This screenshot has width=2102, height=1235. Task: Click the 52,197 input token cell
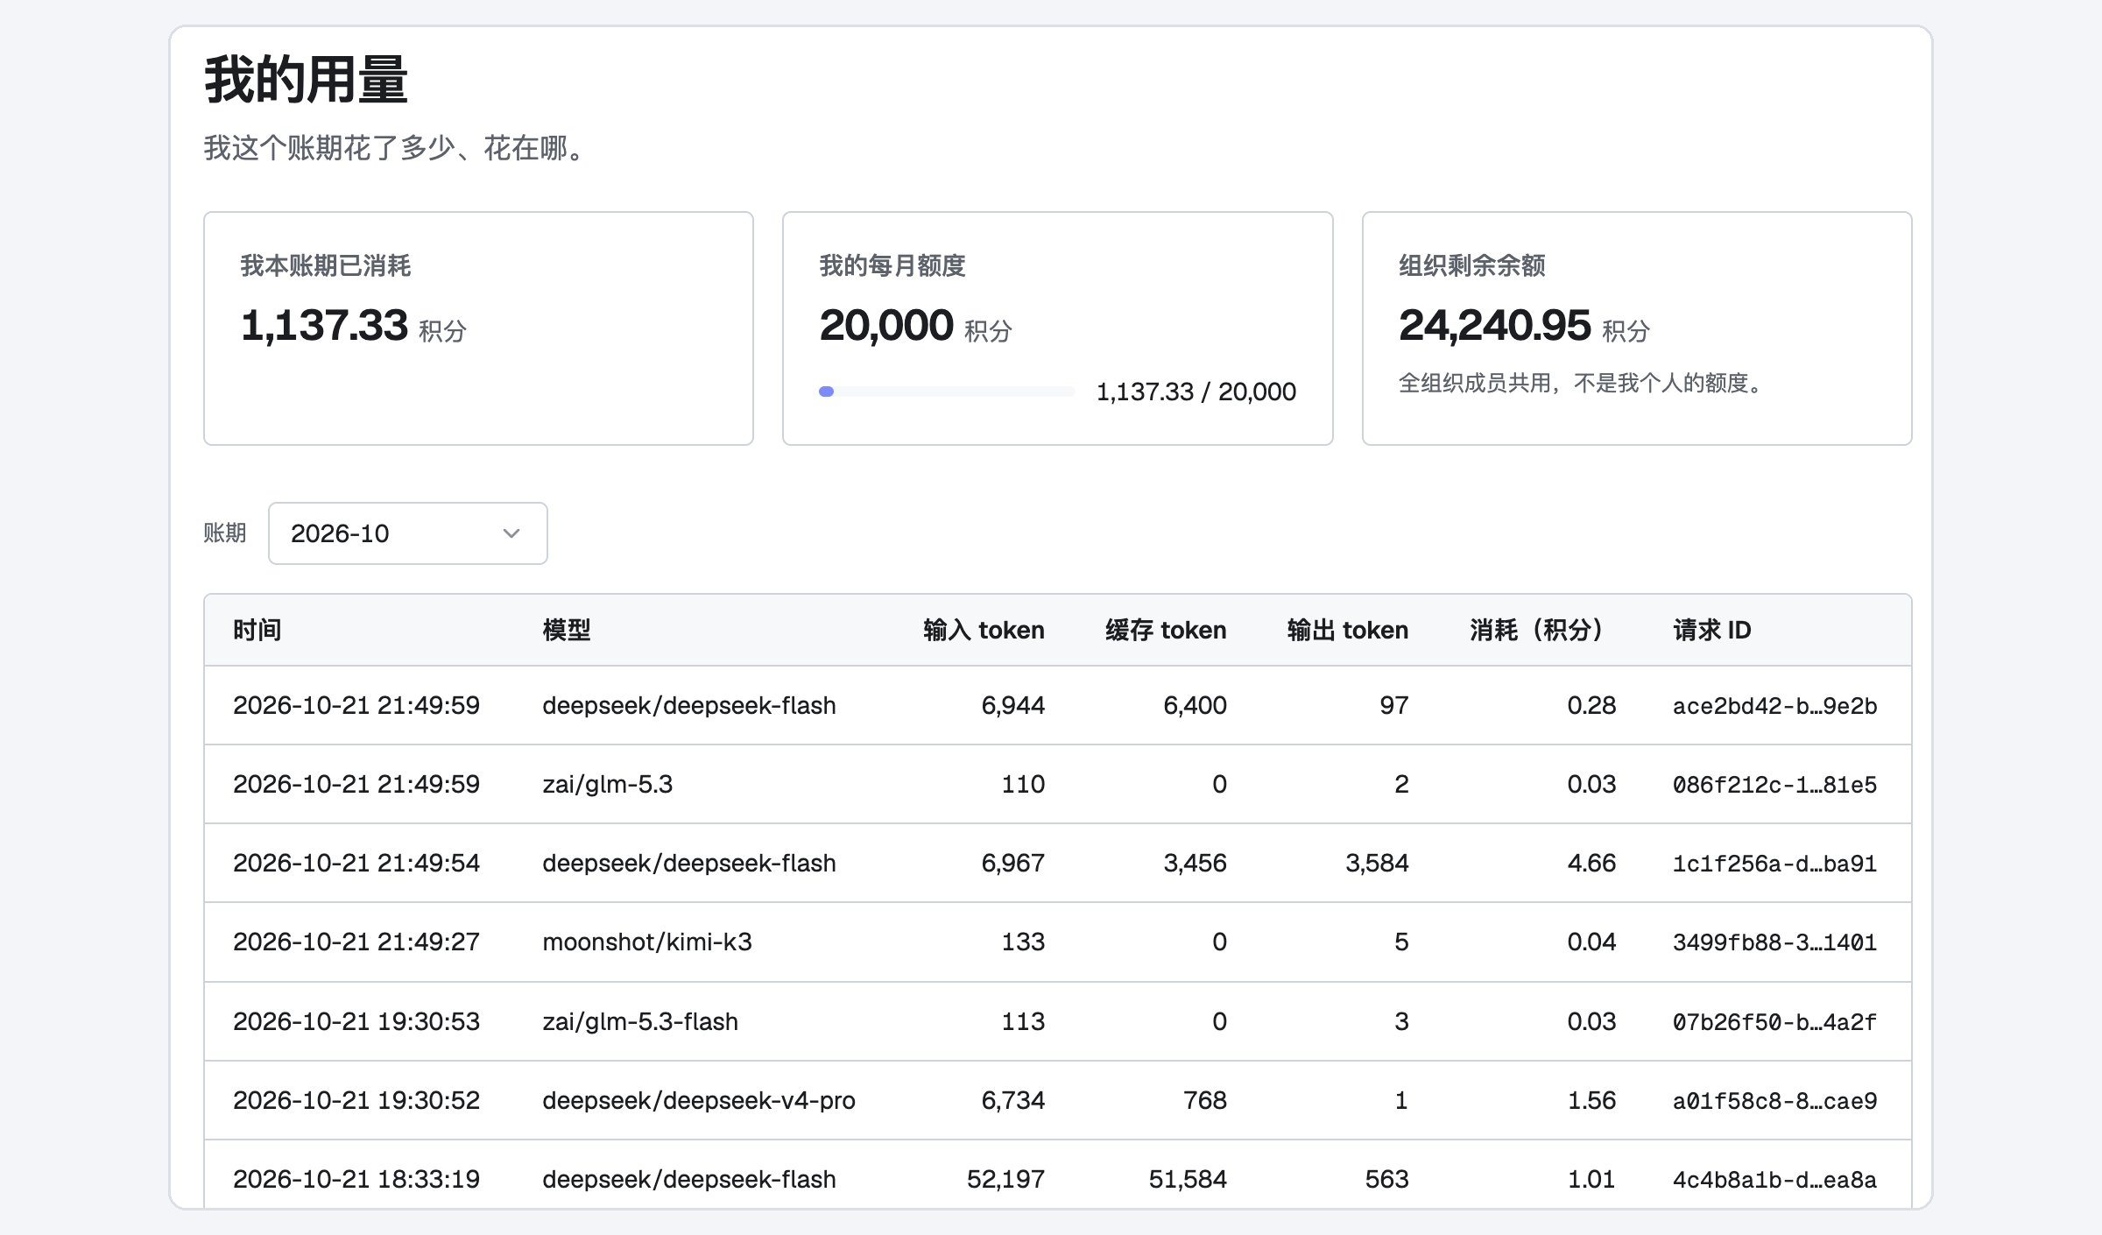click(x=1005, y=1180)
